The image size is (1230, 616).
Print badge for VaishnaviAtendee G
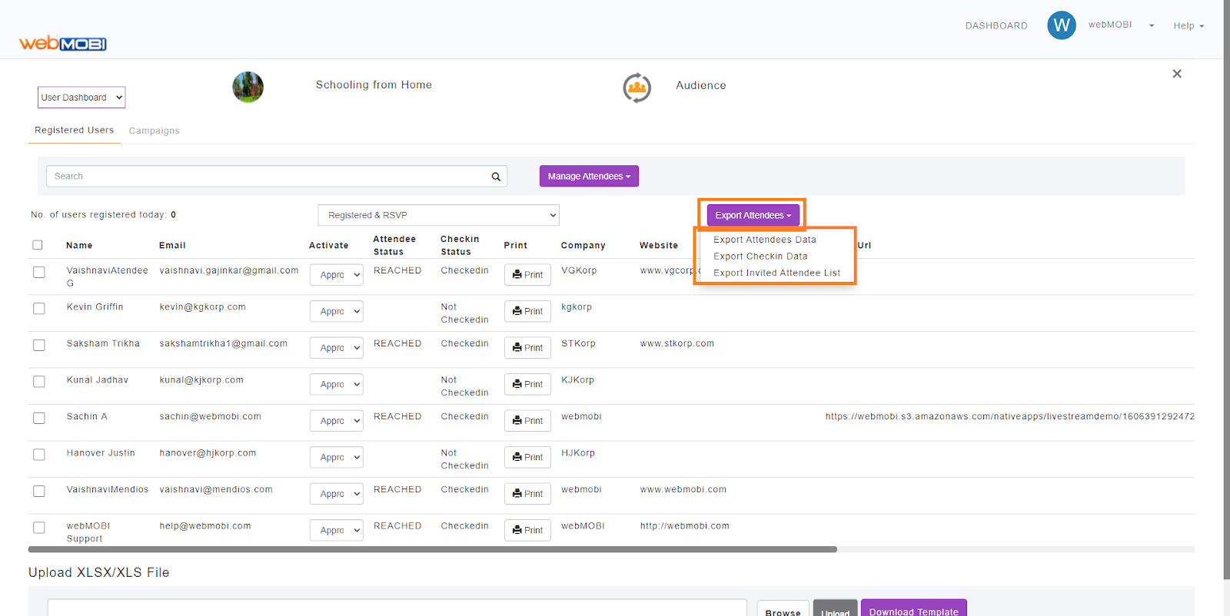(x=527, y=275)
